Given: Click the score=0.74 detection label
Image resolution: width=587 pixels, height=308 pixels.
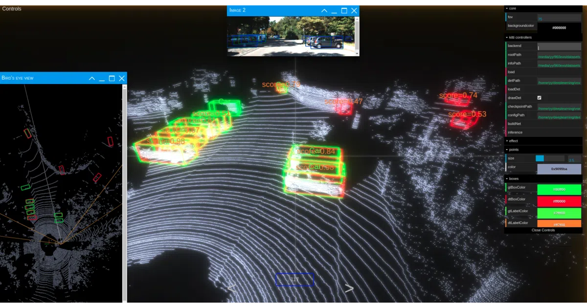Looking at the screenshot, I should coord(458,95).
